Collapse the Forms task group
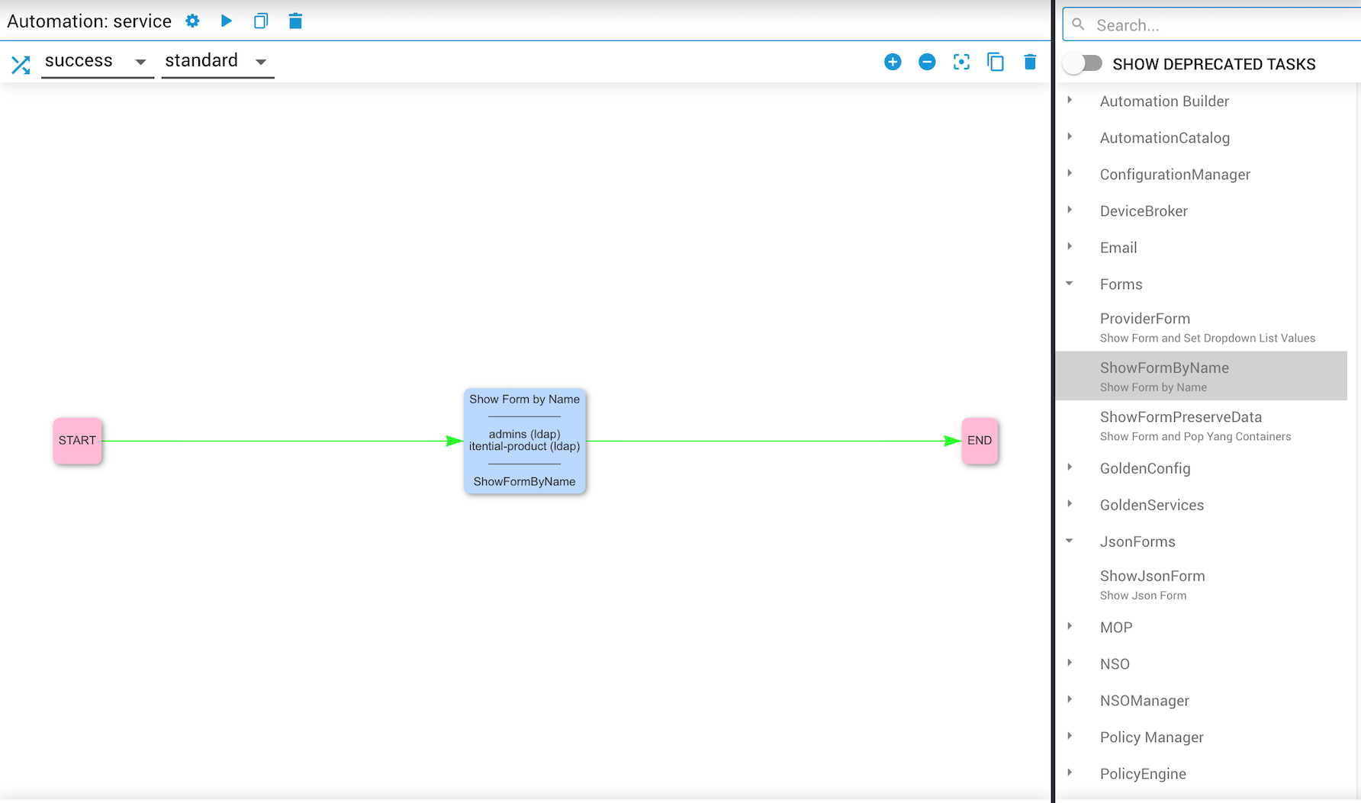The width and height of the screenshot is (1361, 803). click(x=1070, y=284)
